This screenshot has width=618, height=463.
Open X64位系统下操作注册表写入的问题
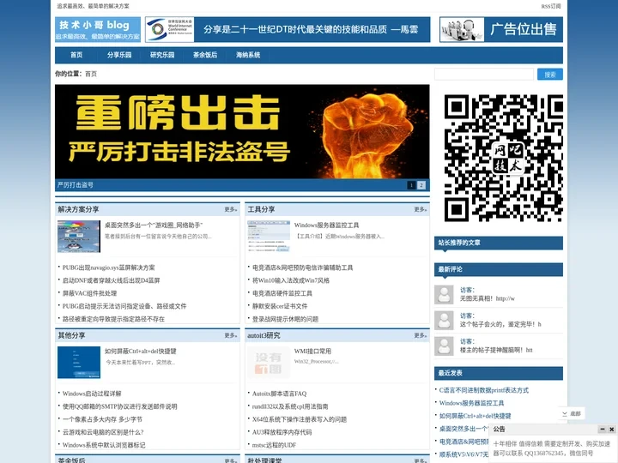click(x=300, y=419)
